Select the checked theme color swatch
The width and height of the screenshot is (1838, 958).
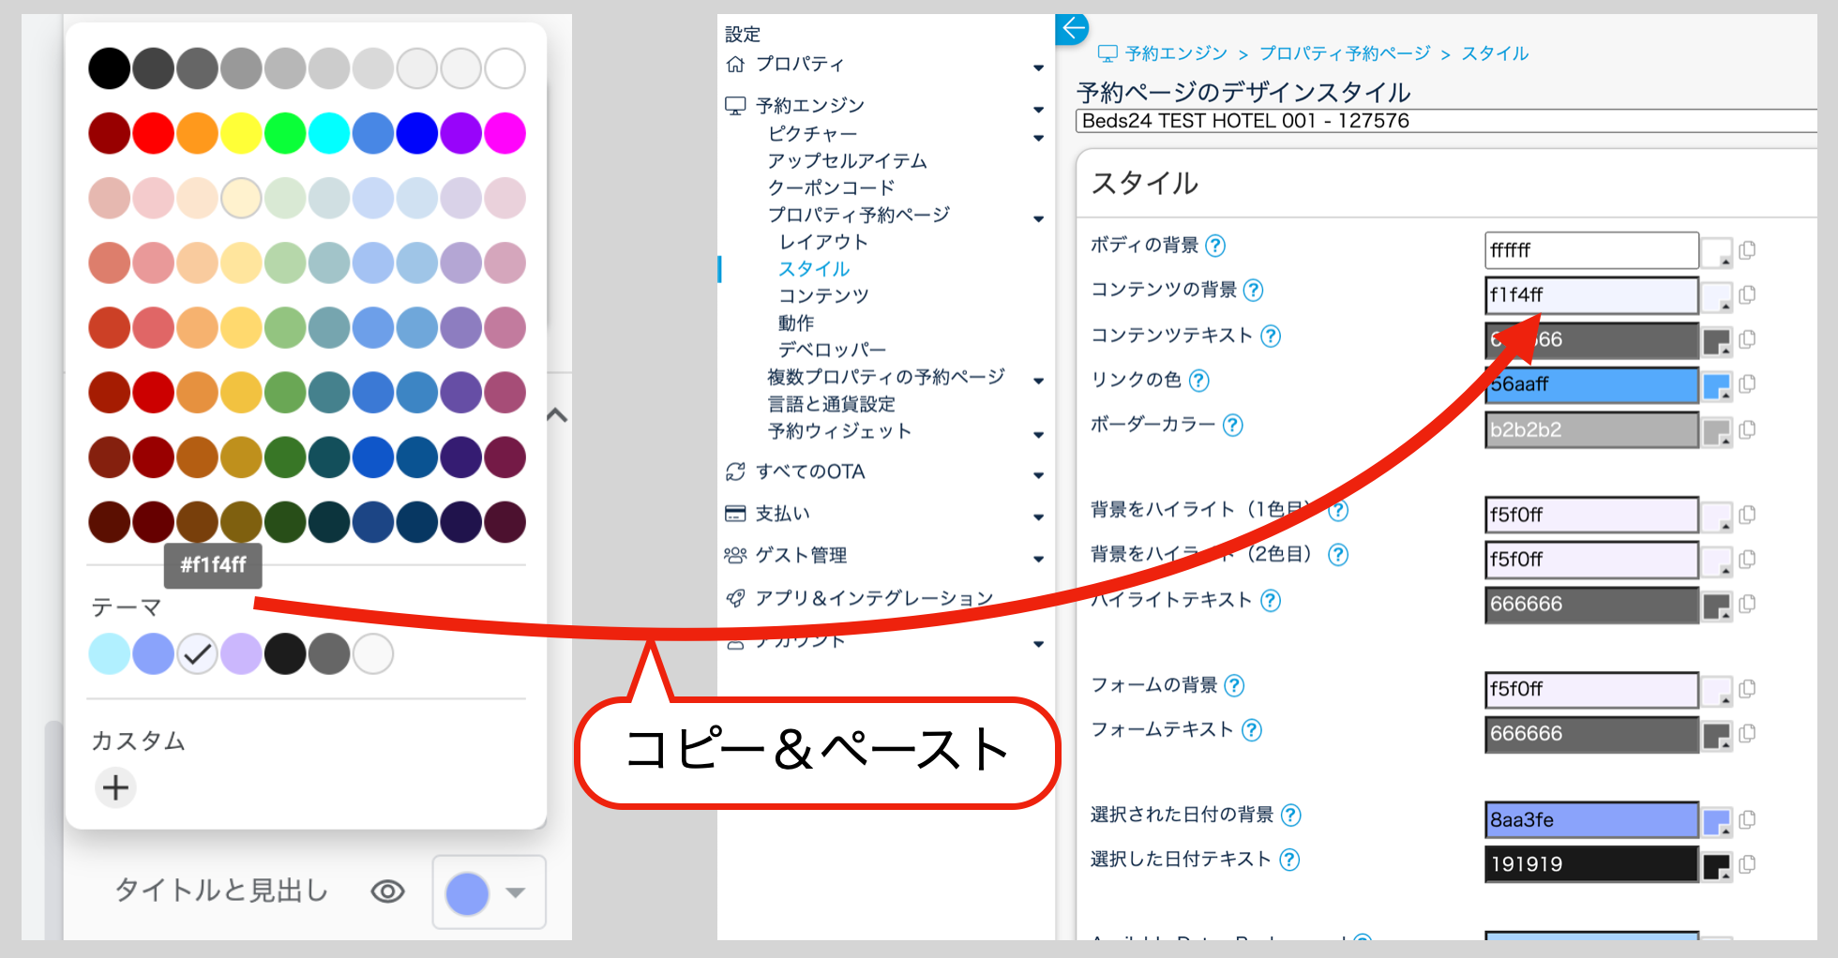click(x=197, y=654)
